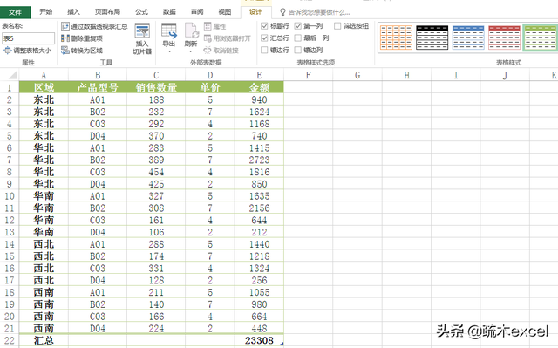Enable the Filter Button (筛选按钮) checkbox

pyautogui.click(x=337, y=26)
